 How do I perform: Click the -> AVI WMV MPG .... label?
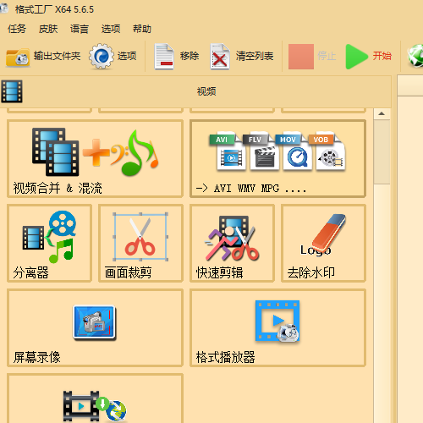251,188
